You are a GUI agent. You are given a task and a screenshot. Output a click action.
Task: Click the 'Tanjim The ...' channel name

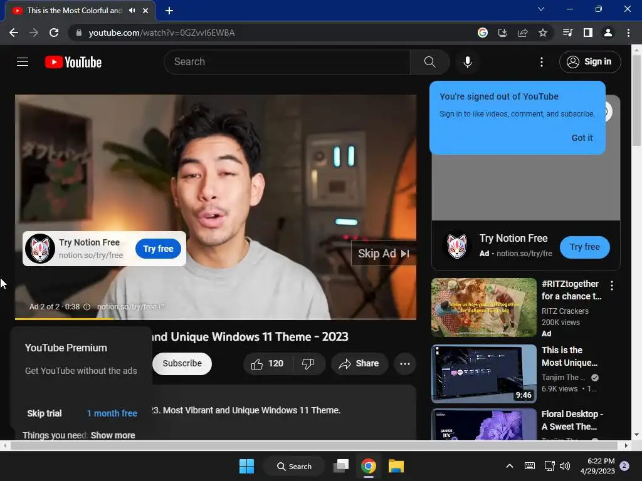click(x=563, y=378)
